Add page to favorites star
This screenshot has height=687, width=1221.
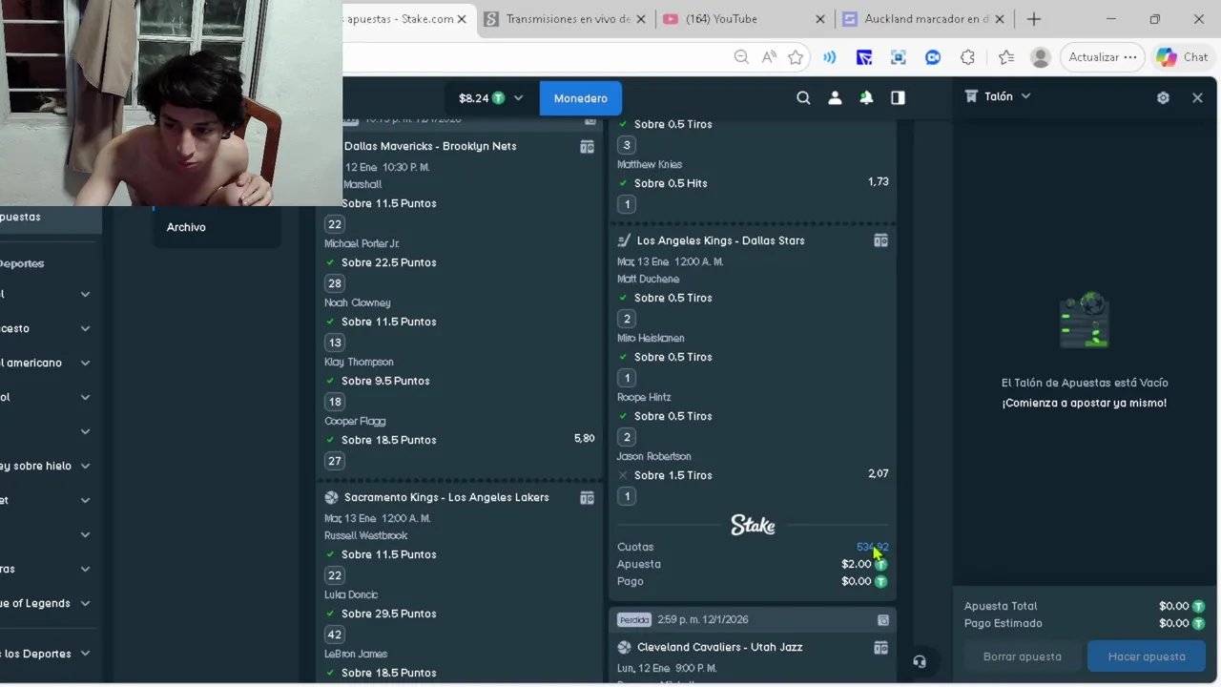pos(796,57)
